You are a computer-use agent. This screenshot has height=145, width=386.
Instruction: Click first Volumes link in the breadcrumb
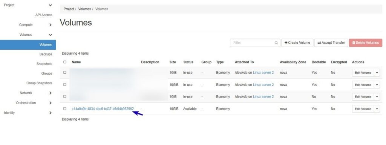click(x=84, y=9)
